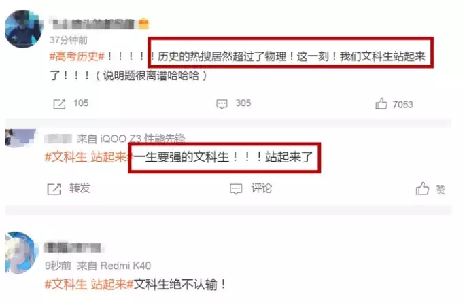Click the comment bubble icon next to 评论
The width and height of the screenshot is (465, 303).
click(236, 189)
